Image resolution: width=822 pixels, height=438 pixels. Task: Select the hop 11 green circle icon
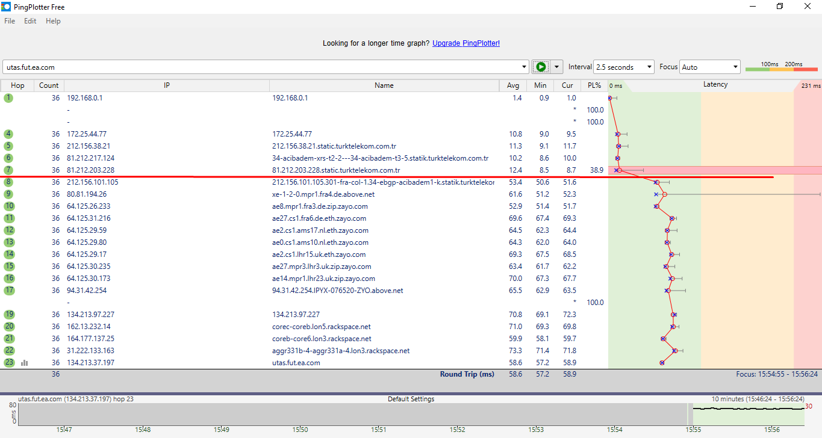click(x=8, y=218)
